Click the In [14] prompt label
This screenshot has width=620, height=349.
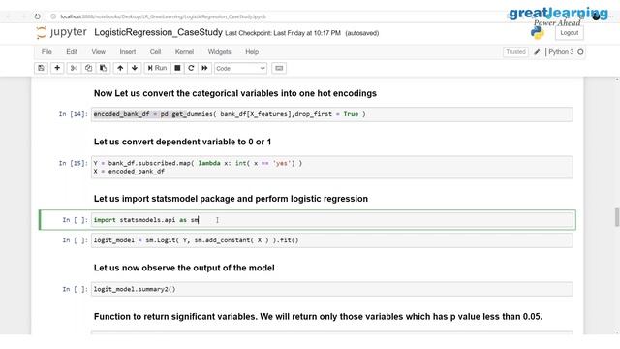pyautogui.click(x=73, y=114)
